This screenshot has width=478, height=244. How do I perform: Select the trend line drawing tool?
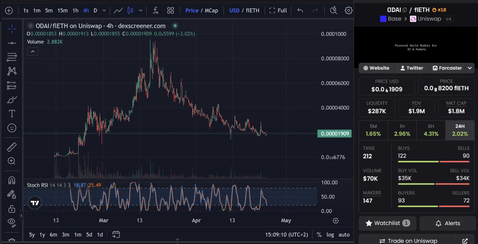click(x=12, y=44)
